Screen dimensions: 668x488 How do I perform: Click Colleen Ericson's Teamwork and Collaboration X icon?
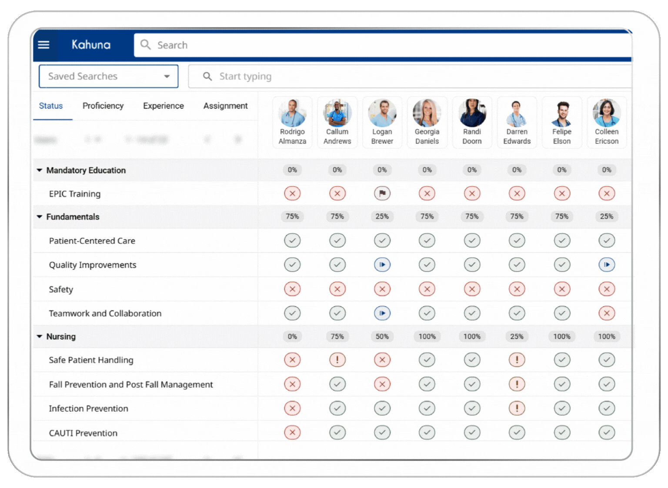[x=607, y=313]
